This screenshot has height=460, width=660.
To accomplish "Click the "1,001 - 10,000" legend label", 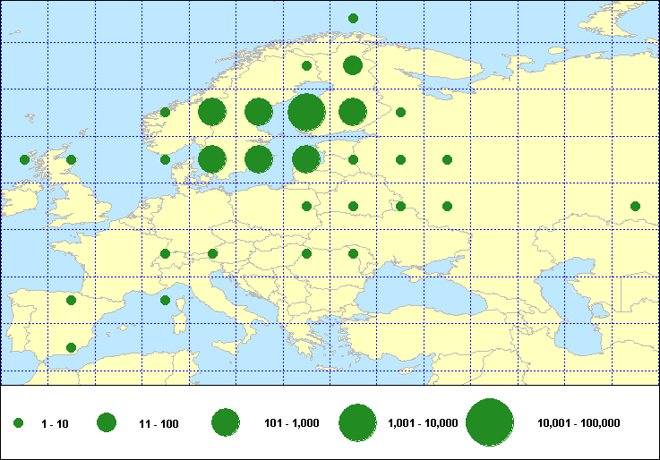I will pos(423,423).
